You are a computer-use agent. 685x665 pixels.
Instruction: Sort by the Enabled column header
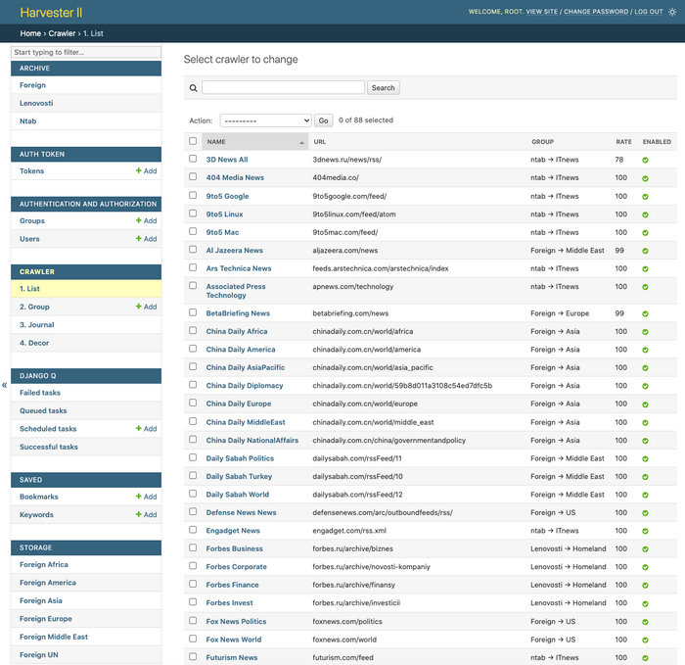[657, 142]
